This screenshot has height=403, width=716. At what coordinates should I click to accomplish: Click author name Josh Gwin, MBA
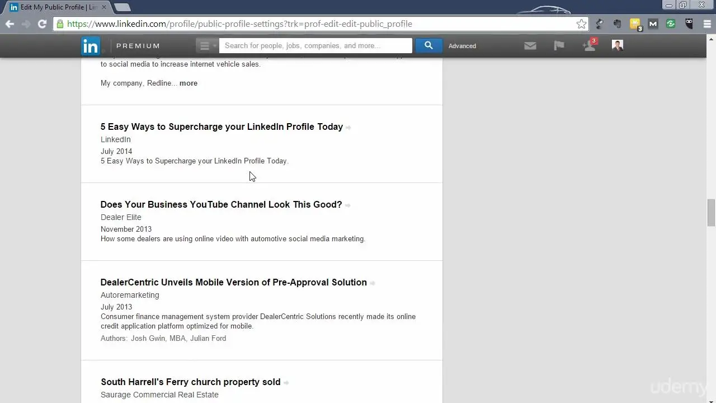click(158, 338)
